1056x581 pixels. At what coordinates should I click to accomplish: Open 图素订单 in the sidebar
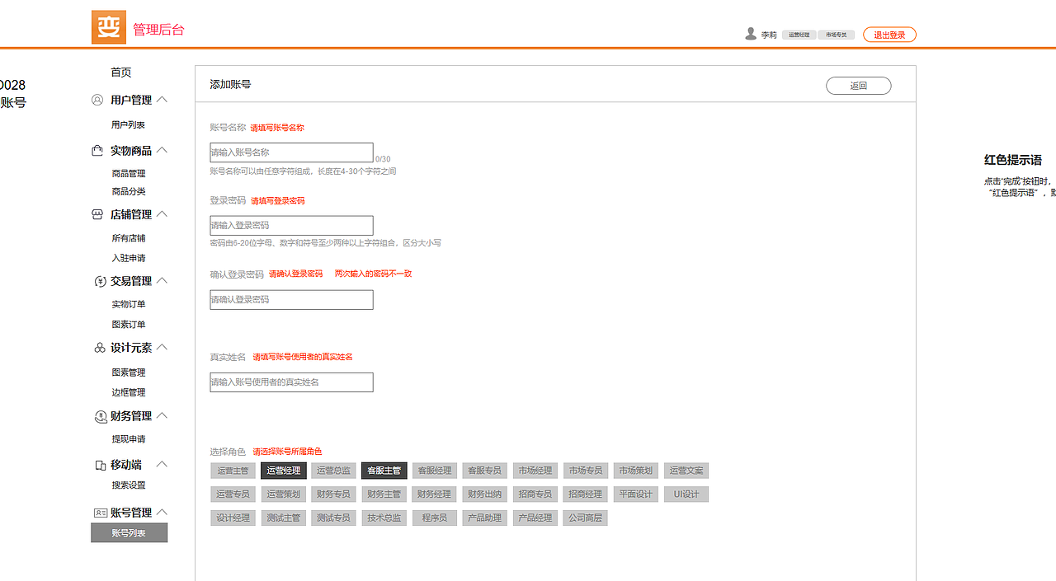[x=129, y=324]
